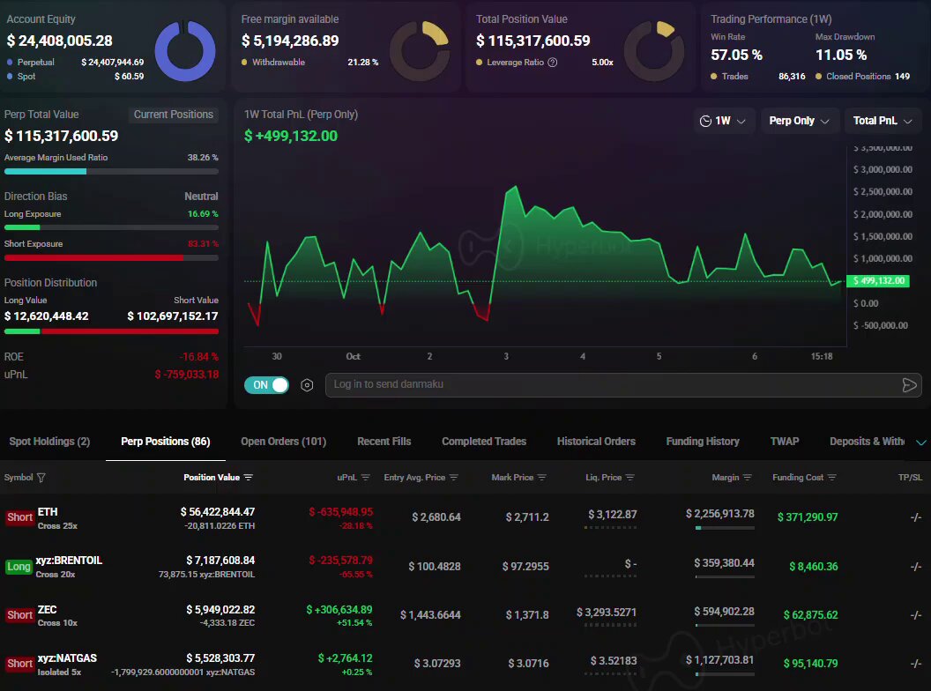
Task: Expand the Perp Only dropdown
Action: pos(799,121)
